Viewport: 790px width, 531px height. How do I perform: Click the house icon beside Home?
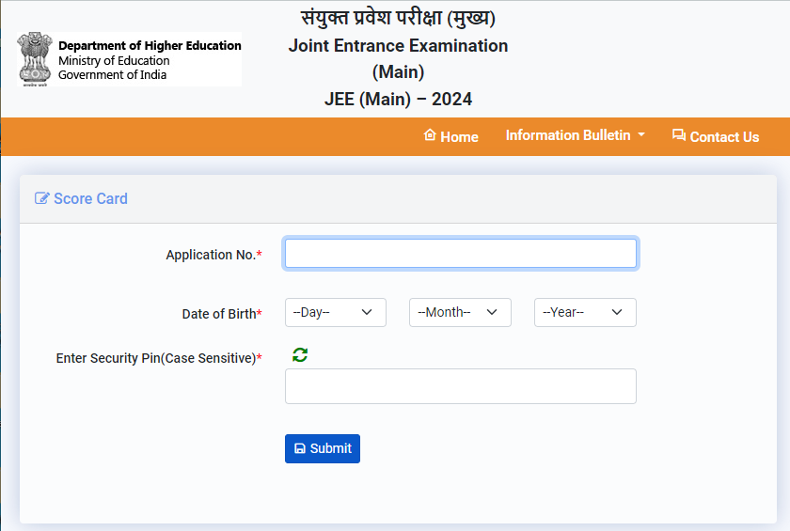pos(430,135)
